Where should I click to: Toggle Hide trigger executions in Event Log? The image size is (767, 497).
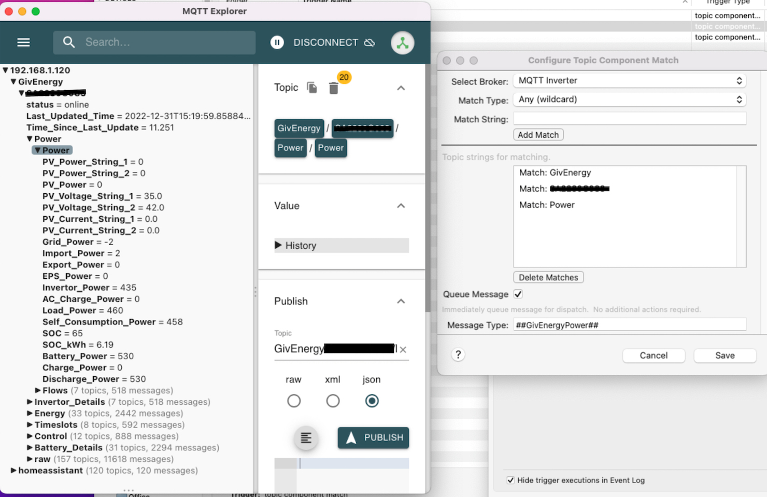(x=510, y=480)
